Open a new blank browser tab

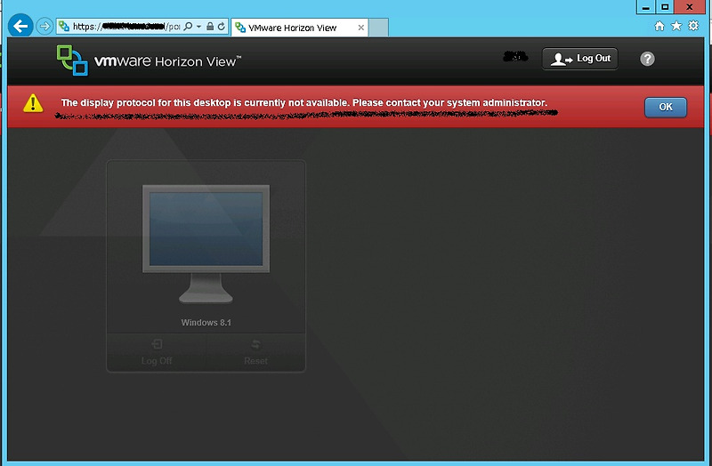pyautogui.click(x=378, y=28)
